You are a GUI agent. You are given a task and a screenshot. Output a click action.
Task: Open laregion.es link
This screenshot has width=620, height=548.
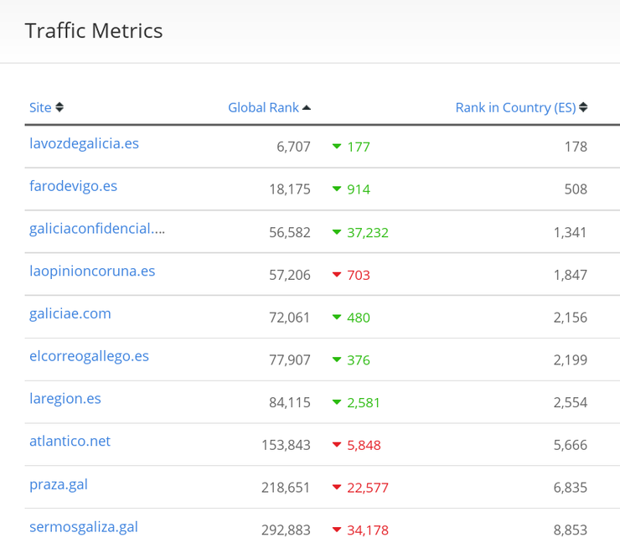(x=65, y=399)
